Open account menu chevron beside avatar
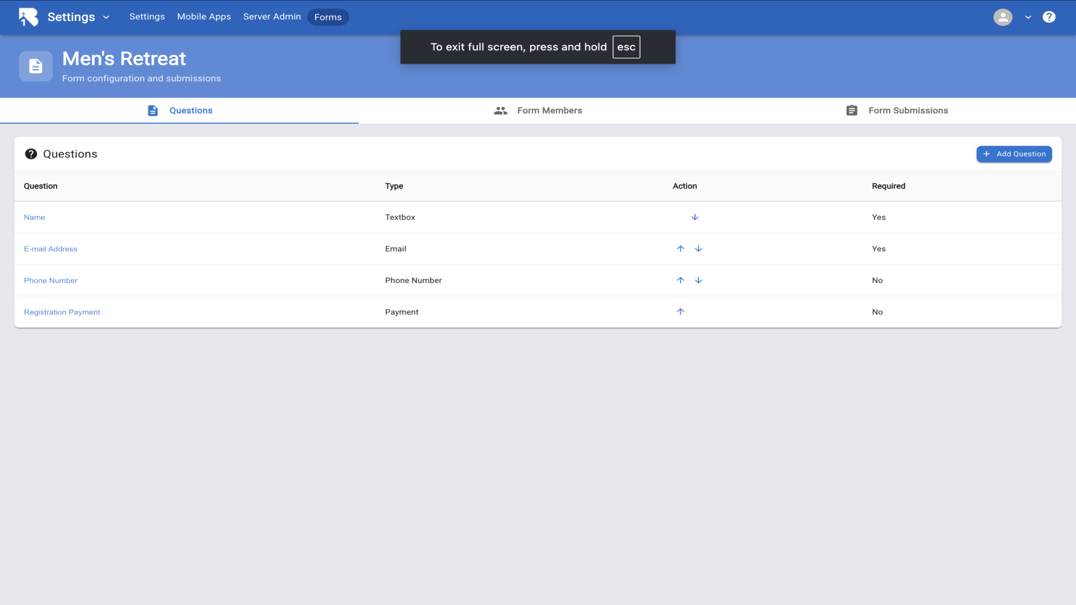Screen dimensions: 1076x605 point(1028,17)
